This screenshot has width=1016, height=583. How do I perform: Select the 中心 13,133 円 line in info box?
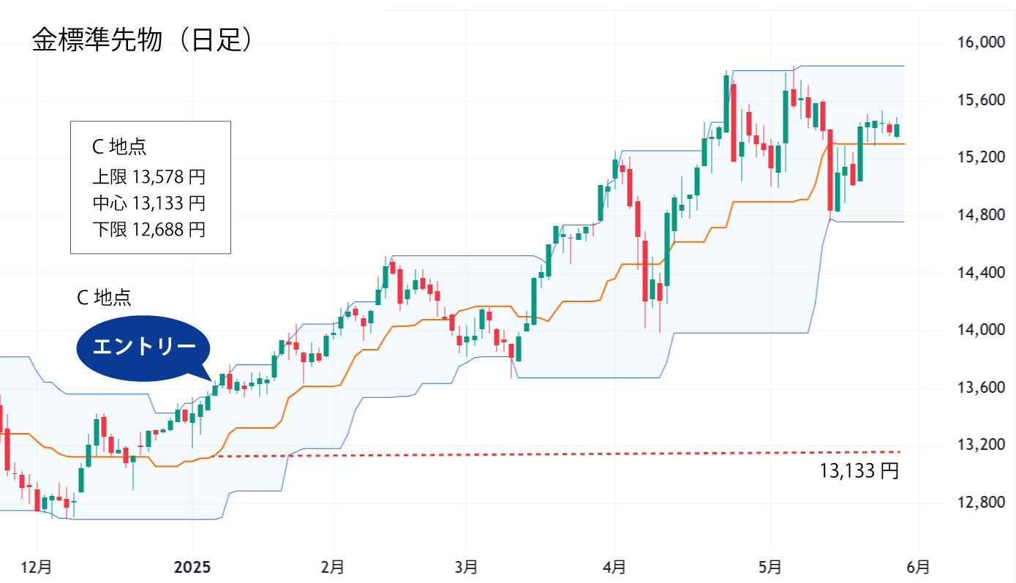tap(149, 203)
